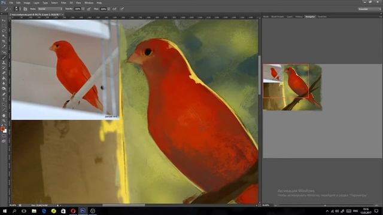Image resolution: width=383 pixels, height=215 pixels.
Task: Reset default foreground and background colors
Action: 2,125
